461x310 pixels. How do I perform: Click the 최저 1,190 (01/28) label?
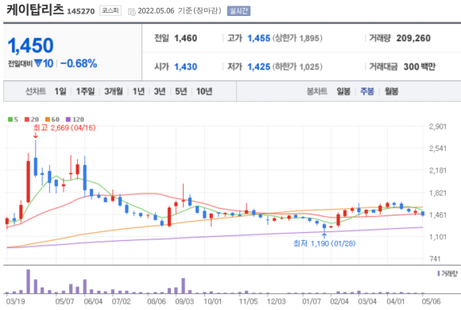324,243
